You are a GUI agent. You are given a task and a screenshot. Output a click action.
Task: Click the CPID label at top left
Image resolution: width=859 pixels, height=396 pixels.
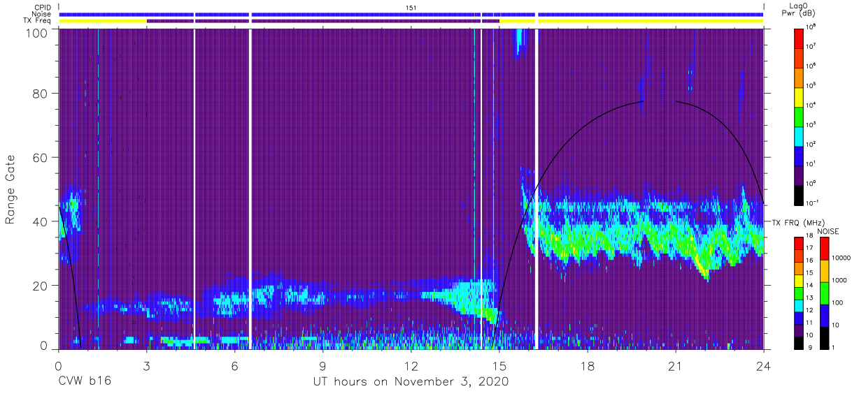click(x=43, y=8)
